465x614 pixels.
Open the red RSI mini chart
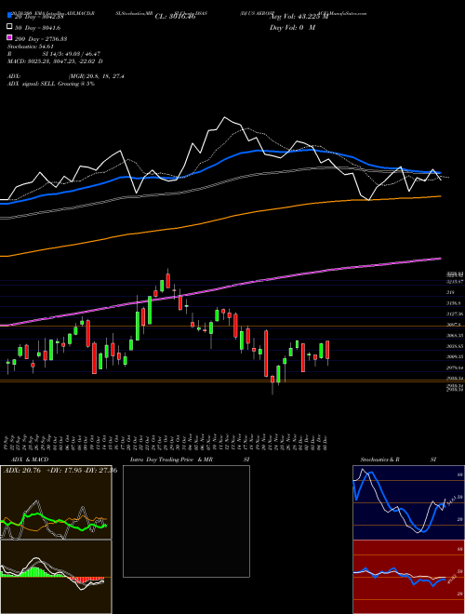[x=408, y=577]
